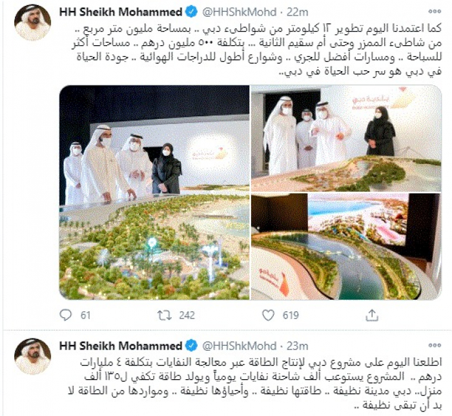This screenshot has height=416, width=452.
Task: Reply to the first tweet via comment icon
Action: tap(65, 315)
